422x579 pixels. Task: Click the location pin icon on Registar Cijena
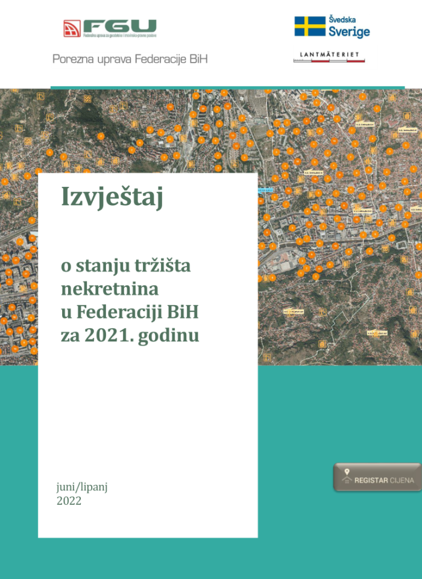click(x=347, y=471)
